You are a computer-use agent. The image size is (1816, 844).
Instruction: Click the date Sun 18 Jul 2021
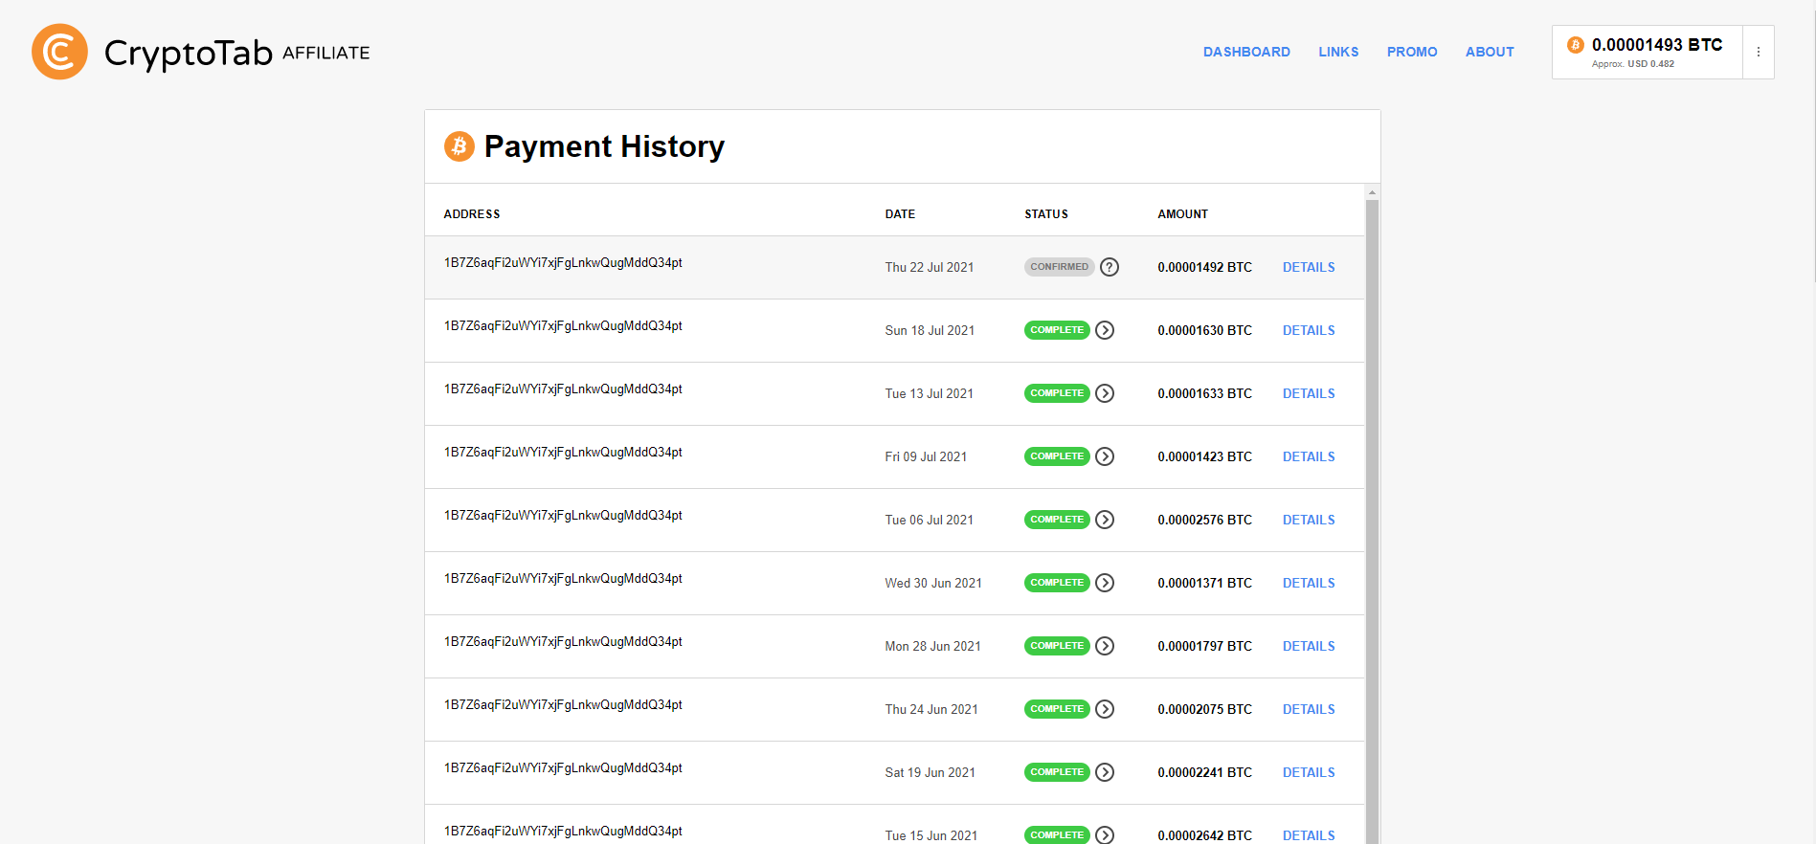[930, 330]
